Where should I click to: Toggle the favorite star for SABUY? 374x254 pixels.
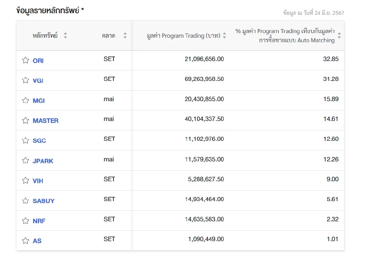point(25,200)
